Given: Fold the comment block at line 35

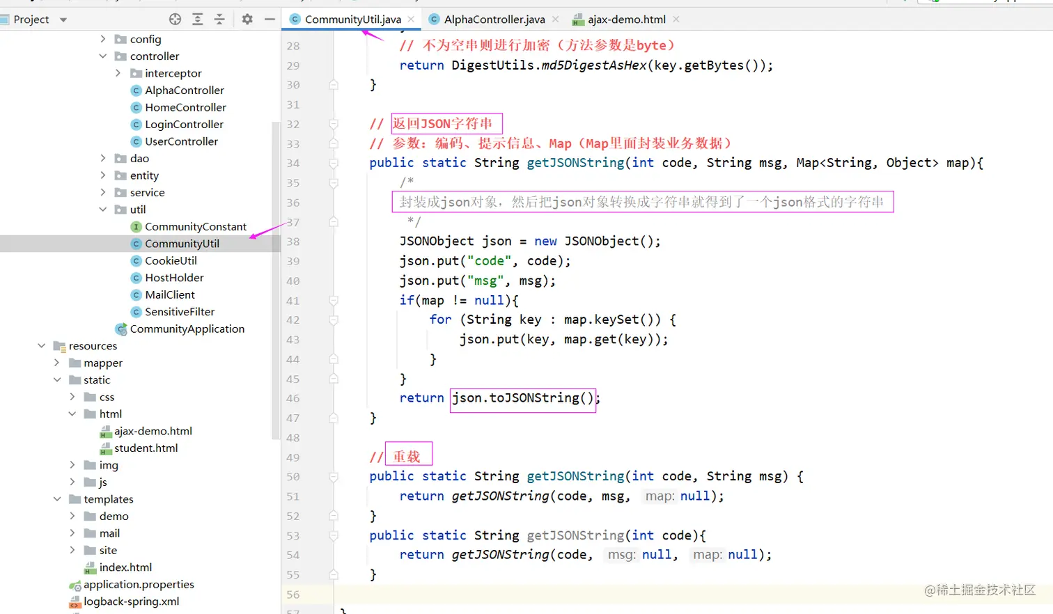Looking at the screenshot, I should coord(334,183).
